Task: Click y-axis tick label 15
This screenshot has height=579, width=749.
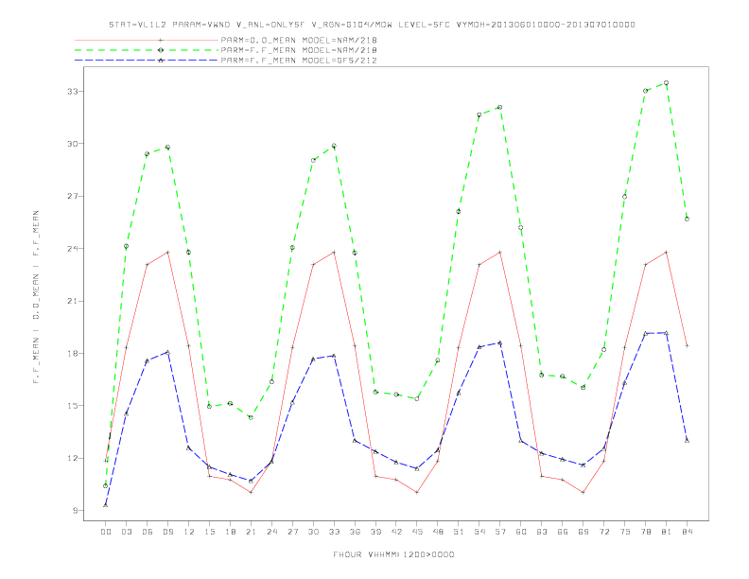Action: pyautogui.click(x=73, y=406)
